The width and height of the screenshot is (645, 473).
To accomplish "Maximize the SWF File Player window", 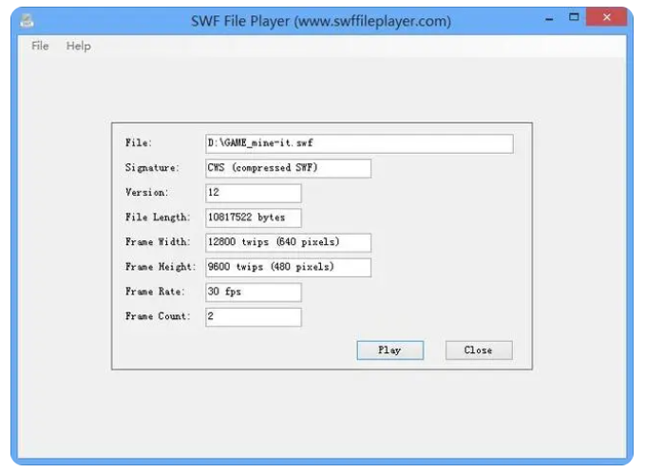I will [574, 17].
